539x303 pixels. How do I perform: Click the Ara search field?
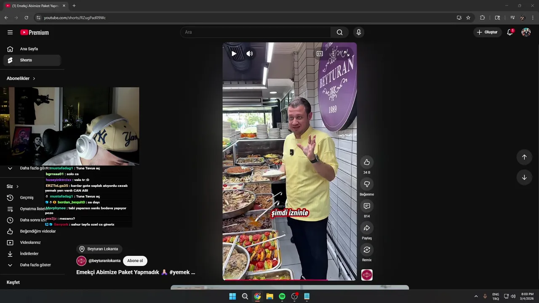256,32
